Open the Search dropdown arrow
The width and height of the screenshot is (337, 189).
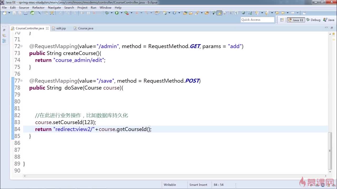click(202, 13)
